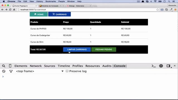Open the History menu
Viewport: 178px width, 100px height.
(39, 1)
